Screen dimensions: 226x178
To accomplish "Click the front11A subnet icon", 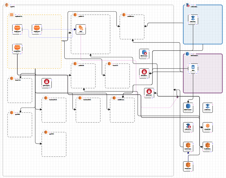I will point(12,78).
